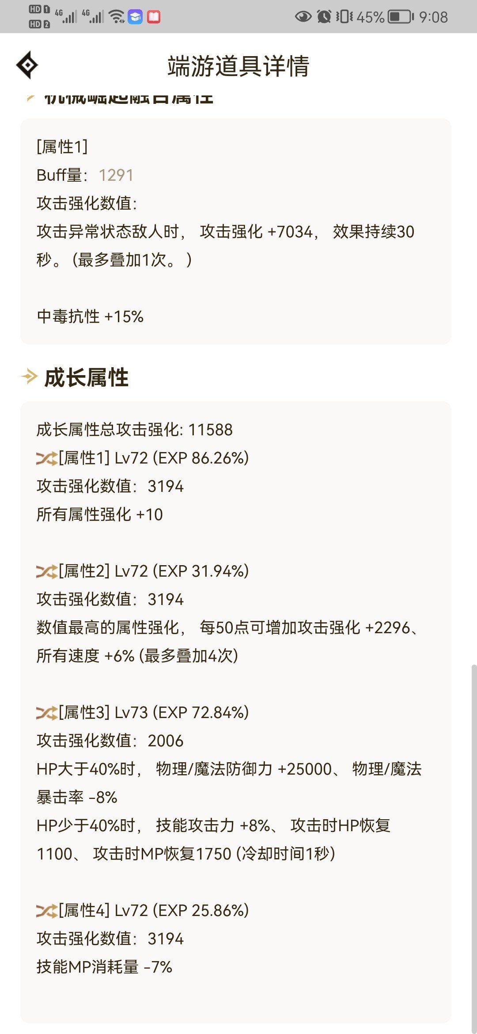Tap the Wi-Fi status icon
This screenshot has height=1034, width=477.
pyautogui.click(x=117, y=17)
